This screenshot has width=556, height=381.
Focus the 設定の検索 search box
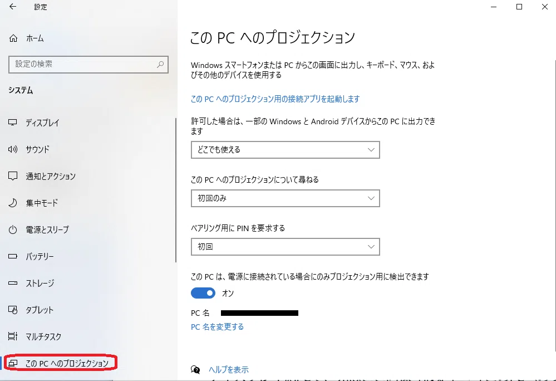coord(88,64)
